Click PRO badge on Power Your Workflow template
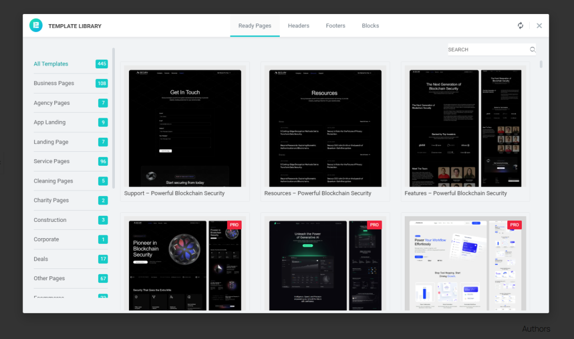574x339 pixels. [x=515, y=225]
